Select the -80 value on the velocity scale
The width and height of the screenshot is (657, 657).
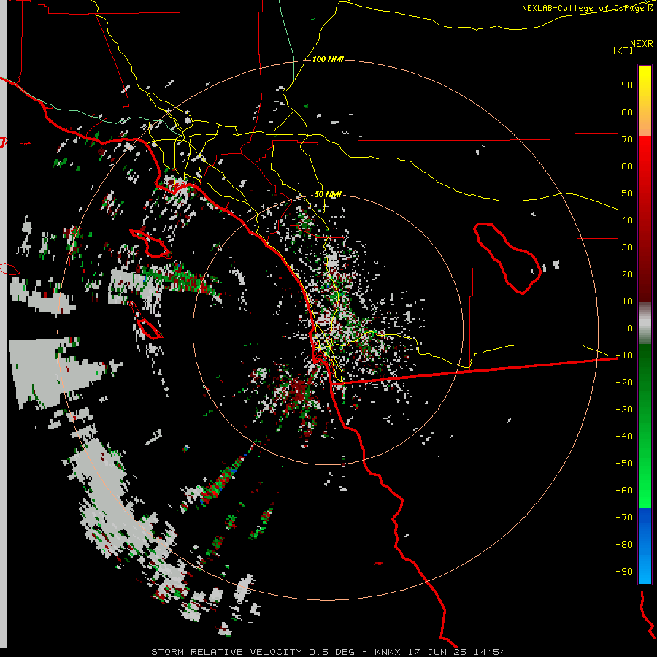(x=624, y=545)
